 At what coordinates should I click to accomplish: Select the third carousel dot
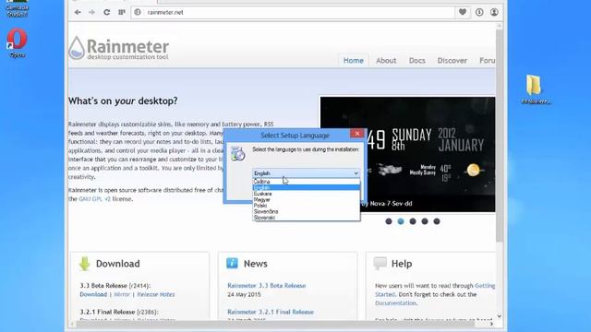click(413, 221)
